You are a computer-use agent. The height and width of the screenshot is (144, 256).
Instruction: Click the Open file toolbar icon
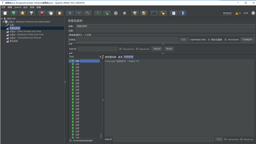click(x=22, y=13)
